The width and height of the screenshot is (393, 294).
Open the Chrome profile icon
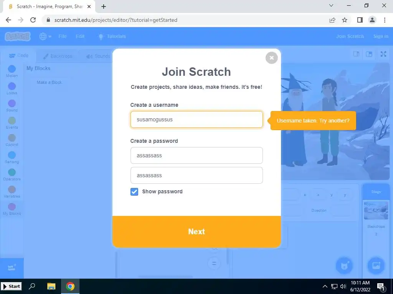pyautogui.click(x=372, y=20)
